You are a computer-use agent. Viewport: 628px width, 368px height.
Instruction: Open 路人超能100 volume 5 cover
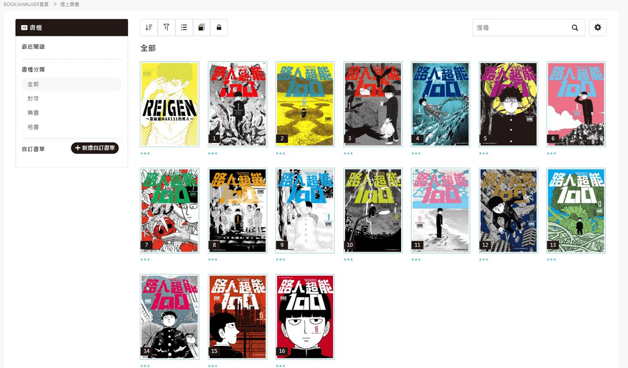click(x=509, y=104)
